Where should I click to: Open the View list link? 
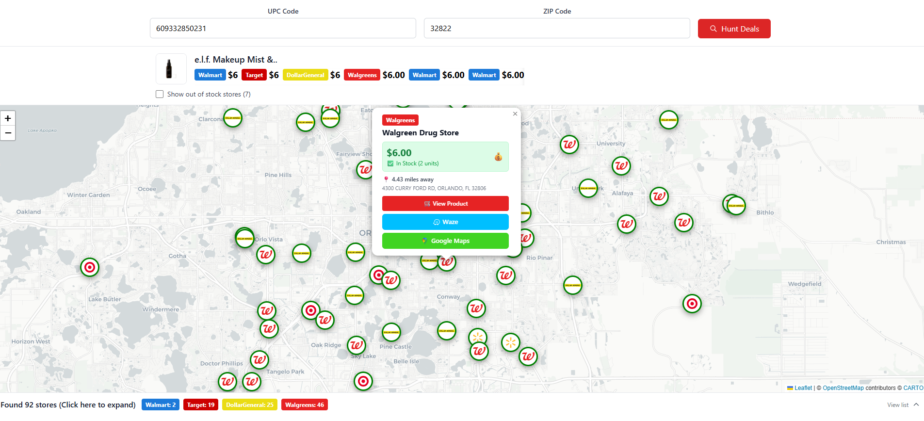tap(898, 405)
